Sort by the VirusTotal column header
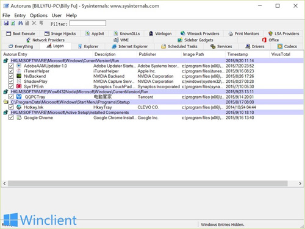The image size is (305, 229). [286, 54]
